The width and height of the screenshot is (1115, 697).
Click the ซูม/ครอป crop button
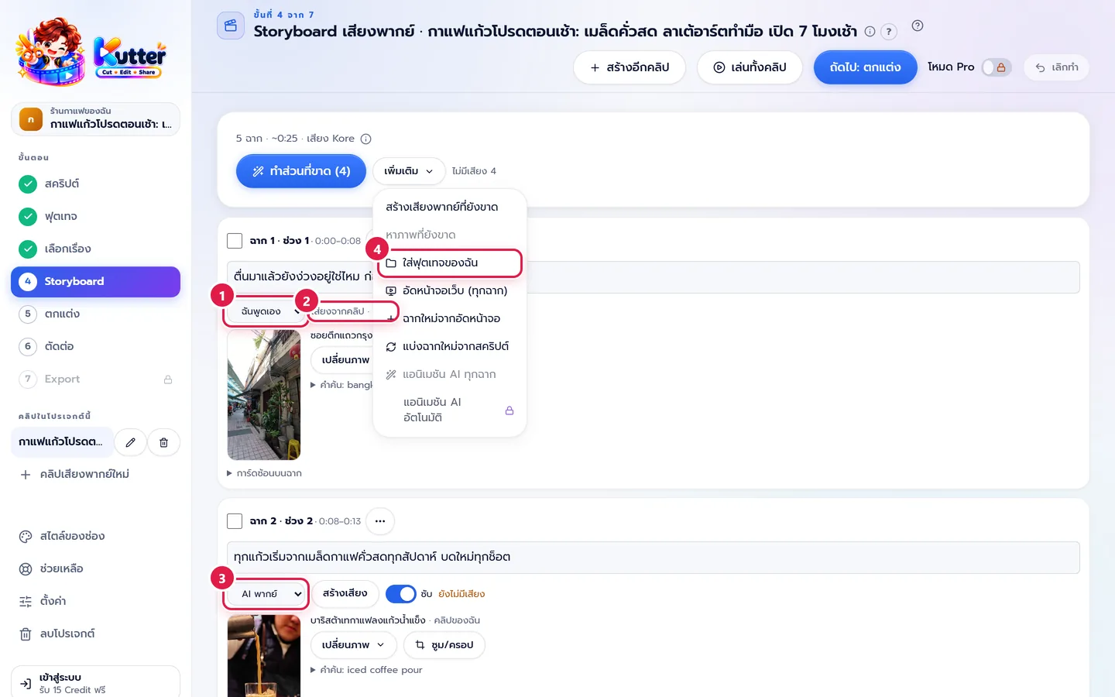pos(444,645)
